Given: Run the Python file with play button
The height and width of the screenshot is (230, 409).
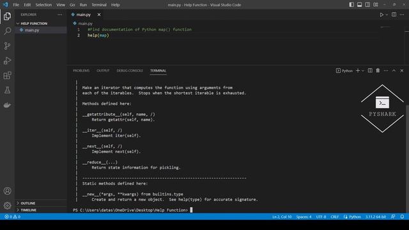Looking at the screenshot, I should coord(382,15).
